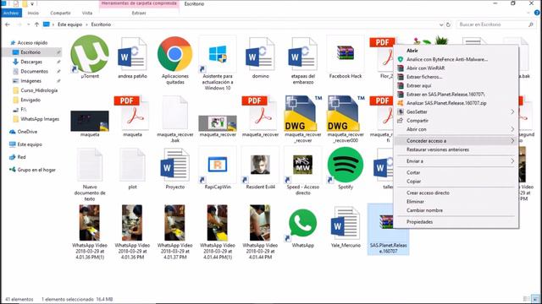Choose Cambiar nombre option
Viewport: 542px width, 304px height.
(456, 210)
